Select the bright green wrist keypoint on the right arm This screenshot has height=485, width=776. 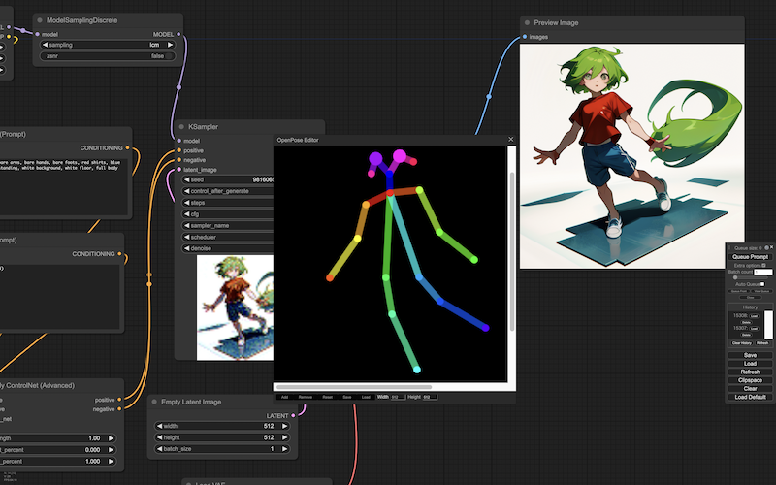(x=474, y=260)
